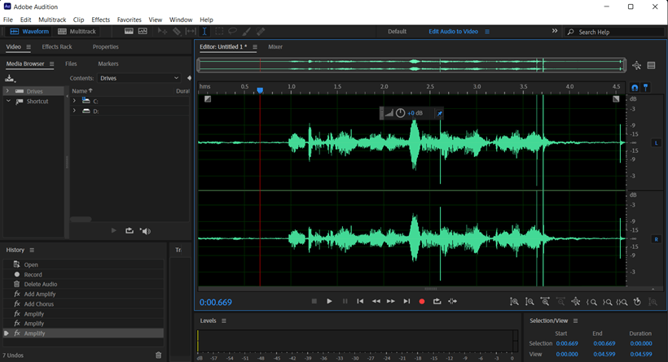This screenshot has height=362, width=668.
Task: Expand the C: drive row
Action: pos(75,101)
